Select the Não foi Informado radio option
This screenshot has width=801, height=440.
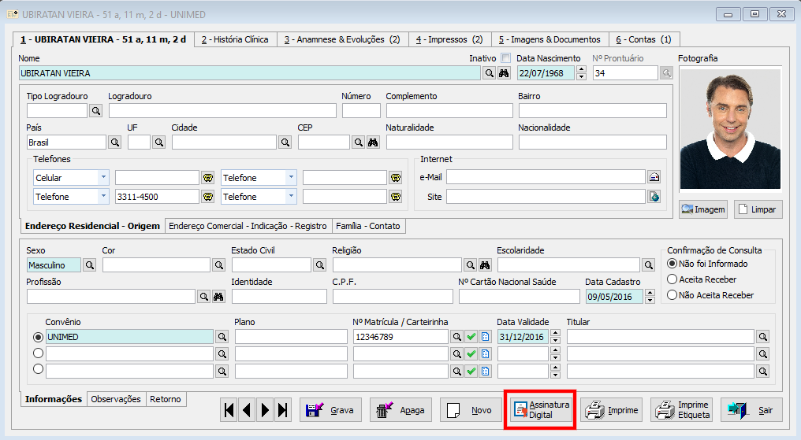672,264
